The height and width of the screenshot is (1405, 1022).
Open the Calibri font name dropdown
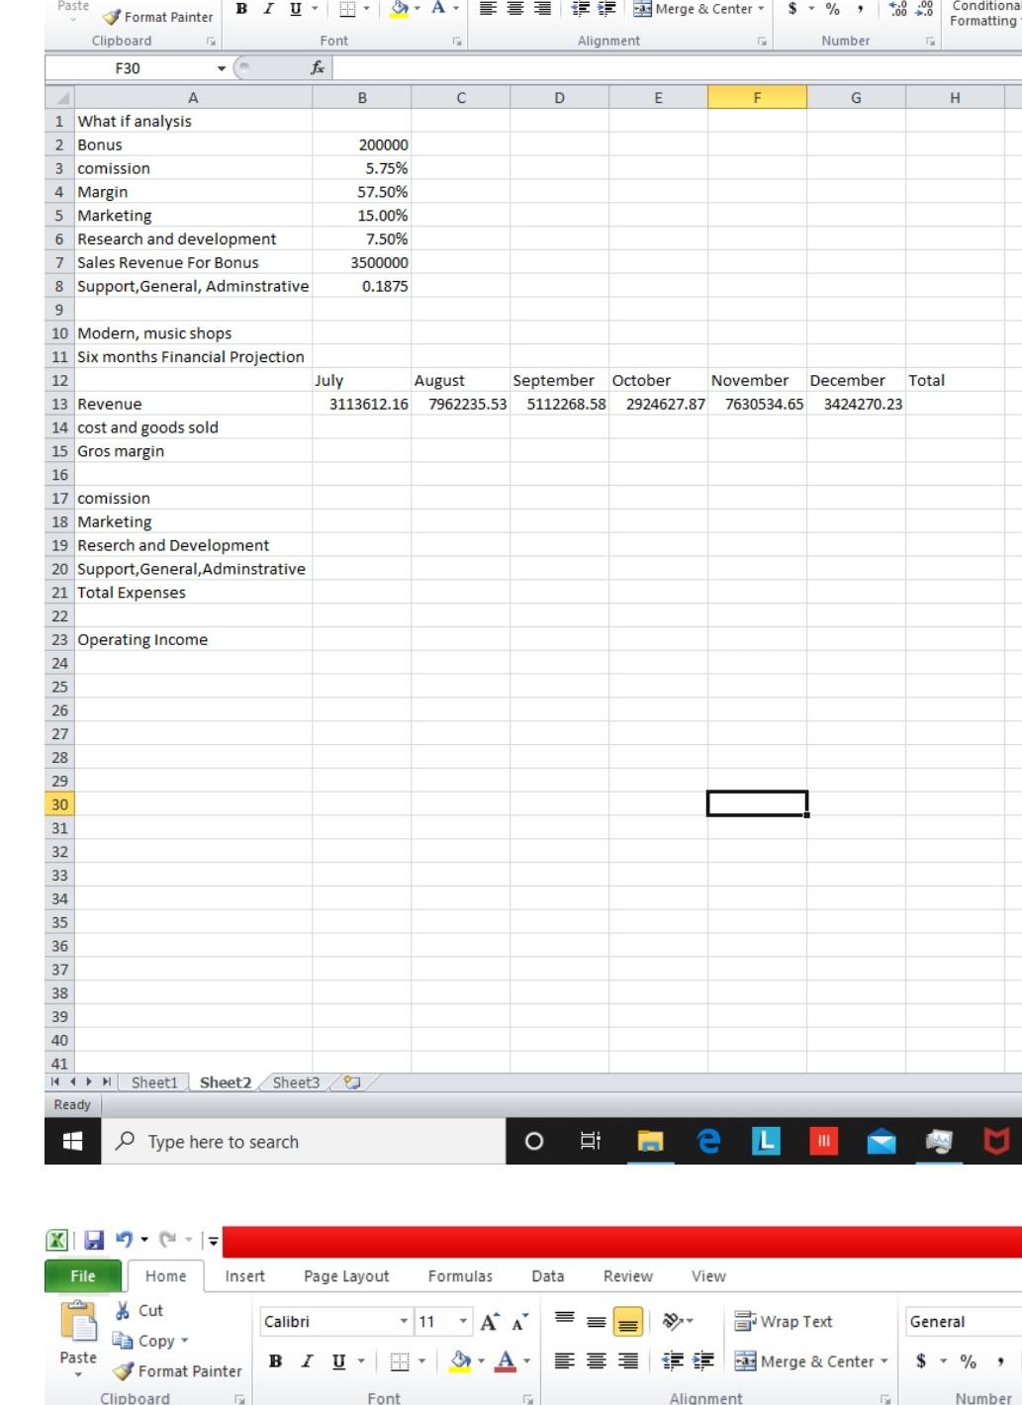click(406, 1320)
